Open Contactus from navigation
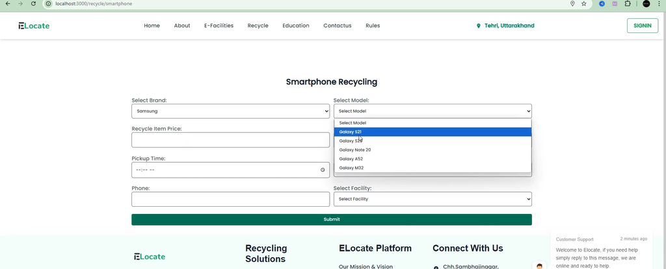 point(338,26)
